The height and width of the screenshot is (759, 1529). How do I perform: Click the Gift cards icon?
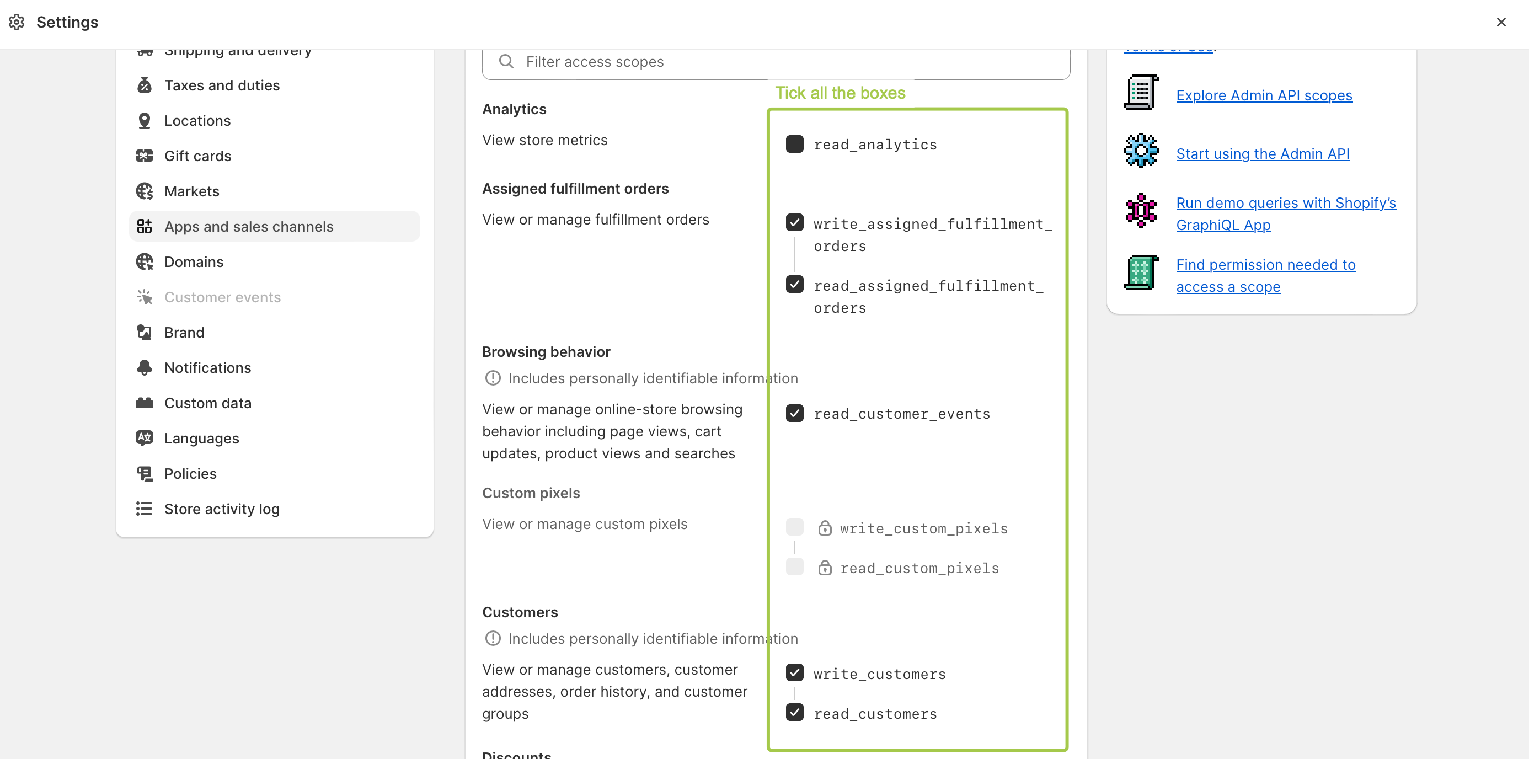[144, 156]
